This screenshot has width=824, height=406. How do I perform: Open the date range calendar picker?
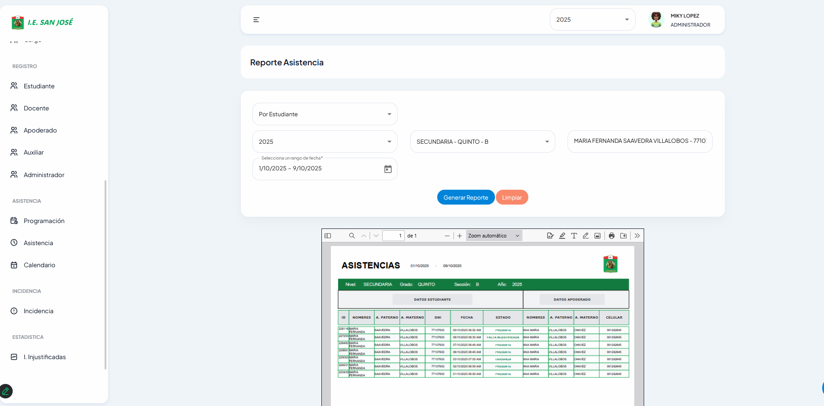point(388,169)
